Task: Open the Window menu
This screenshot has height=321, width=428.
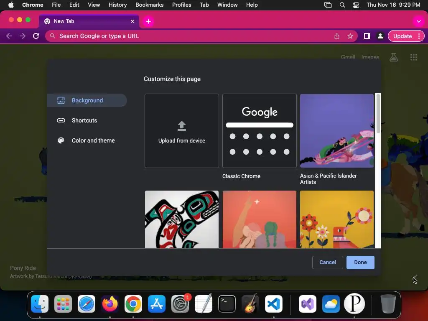Action: click(x=227, y=5)
